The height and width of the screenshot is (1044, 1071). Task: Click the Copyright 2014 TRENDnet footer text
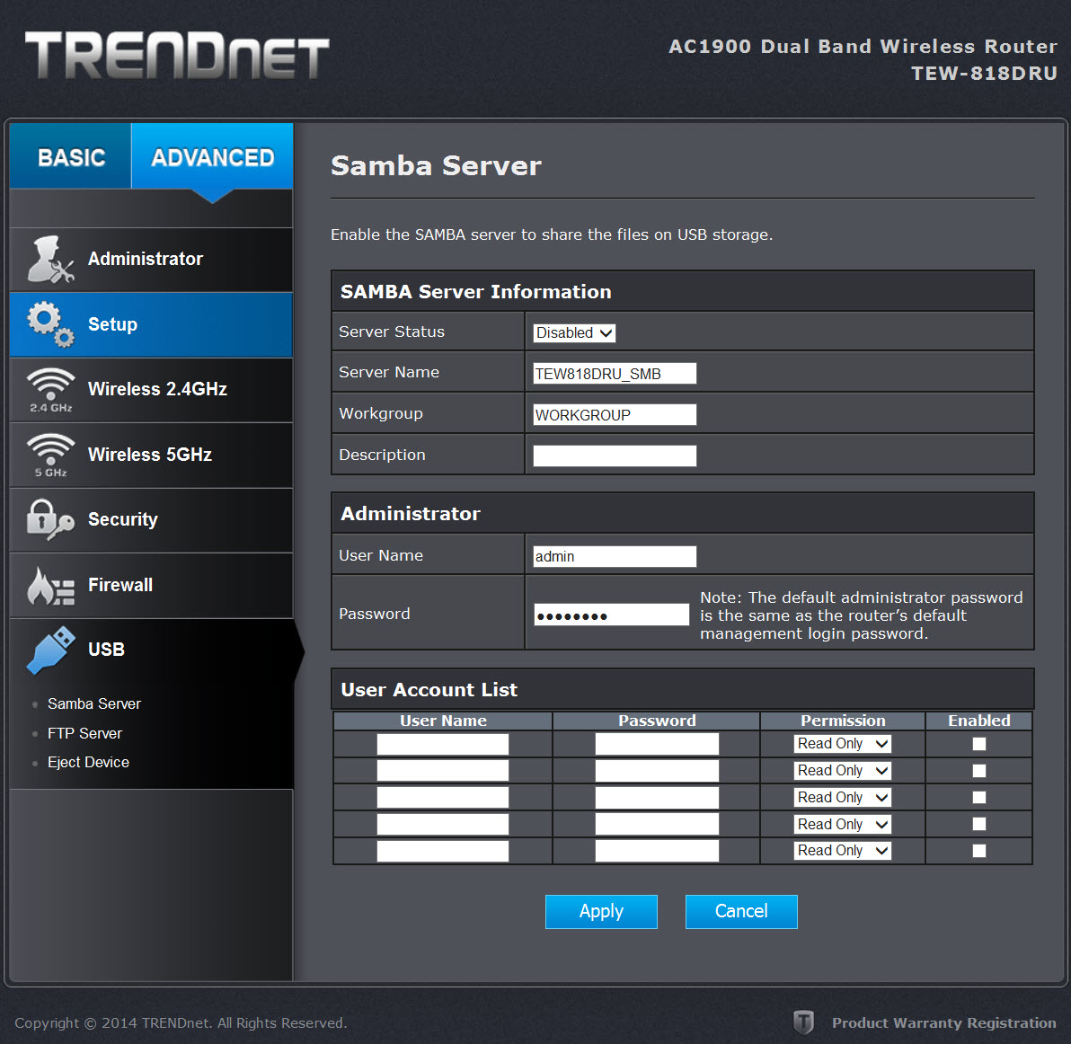[181, 1022]
